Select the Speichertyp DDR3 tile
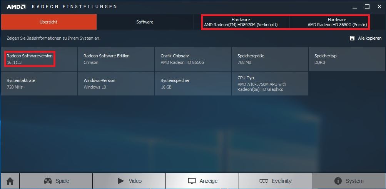This screenshot has width=386, height=189. tap(347, 59)
